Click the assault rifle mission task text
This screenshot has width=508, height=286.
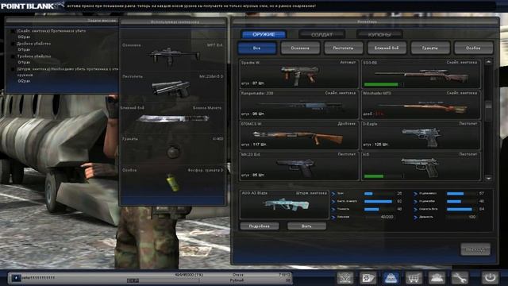click(x=67, y=71)
